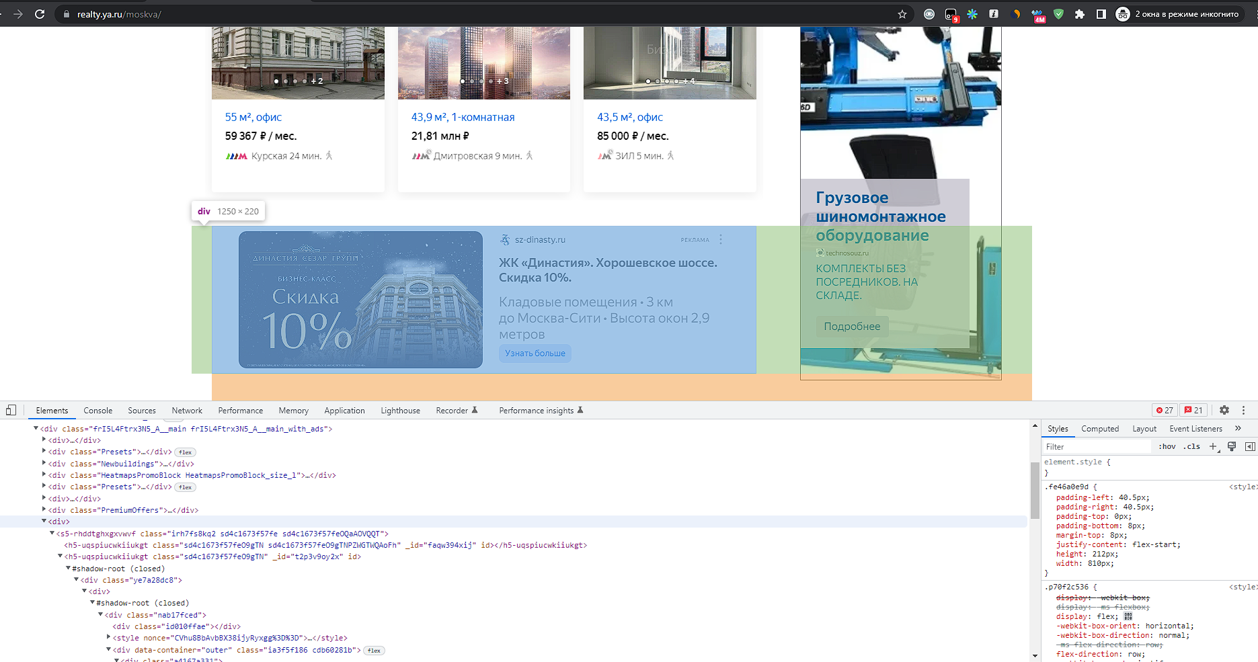
Task: Toggle element states with :hov
Action: 1167,446
